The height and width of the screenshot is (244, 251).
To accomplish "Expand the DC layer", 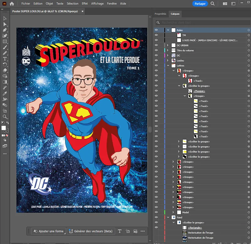I will click(168, 56).
